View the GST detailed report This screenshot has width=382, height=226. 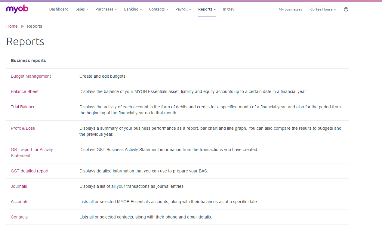pos(29,171)
